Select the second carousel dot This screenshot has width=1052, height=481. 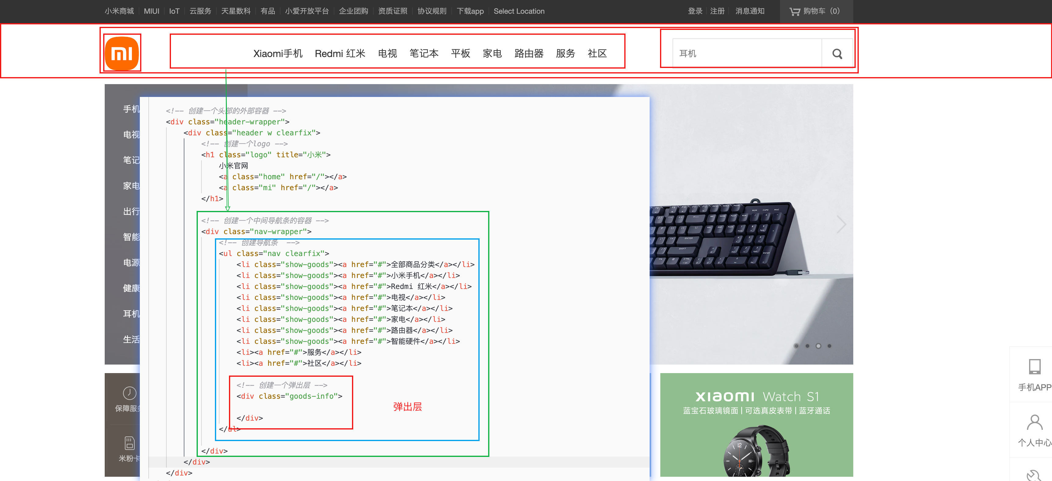pos(807,346)
